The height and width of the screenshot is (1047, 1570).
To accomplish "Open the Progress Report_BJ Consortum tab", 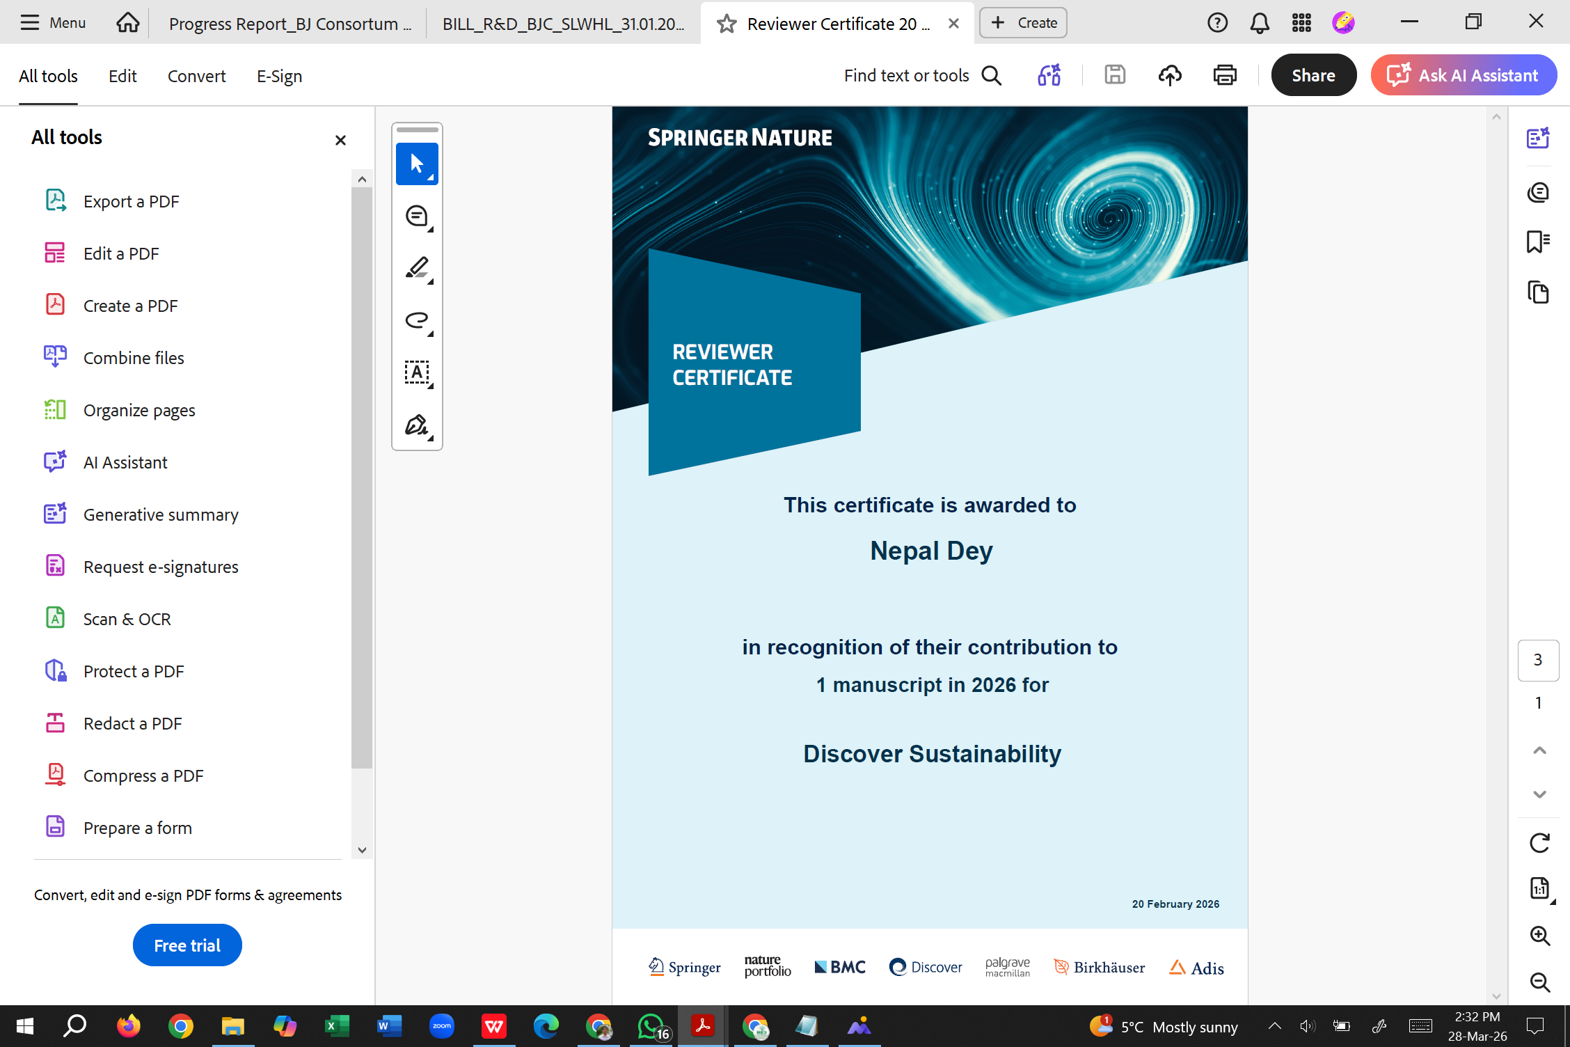I will pyautogui.click(x=290, y=24).
